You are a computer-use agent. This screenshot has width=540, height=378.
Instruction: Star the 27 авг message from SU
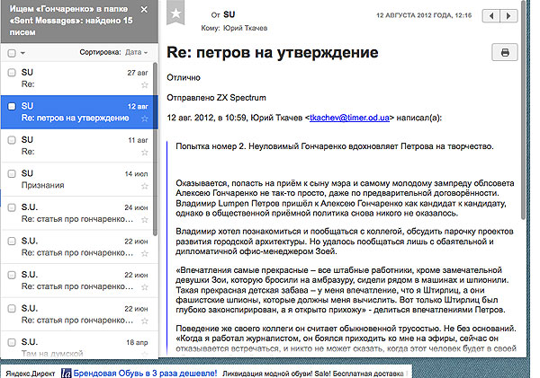[144, 85]
